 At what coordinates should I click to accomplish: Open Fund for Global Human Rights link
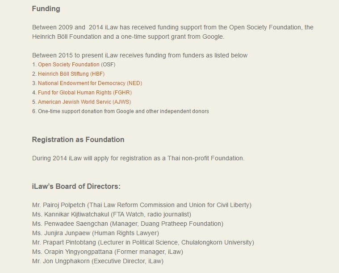pyautogui.click(x=85, y=93)
